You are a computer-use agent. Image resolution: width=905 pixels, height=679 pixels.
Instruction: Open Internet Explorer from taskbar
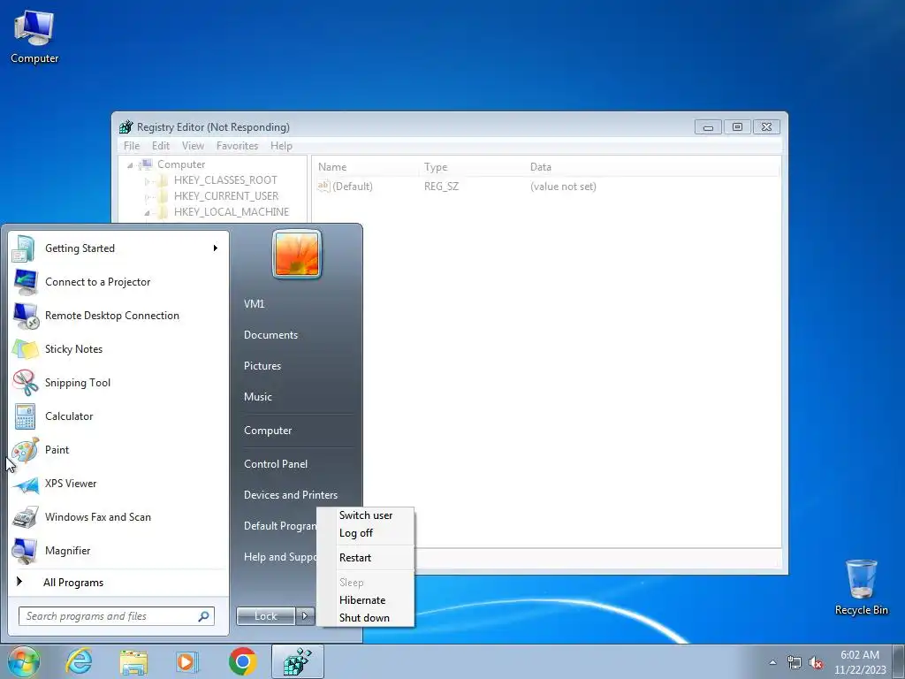pyautogui.click(x=79, y=661)
